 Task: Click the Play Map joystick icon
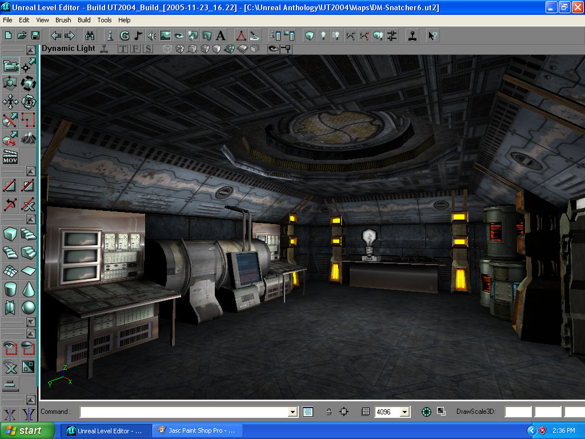pos(411,35)
